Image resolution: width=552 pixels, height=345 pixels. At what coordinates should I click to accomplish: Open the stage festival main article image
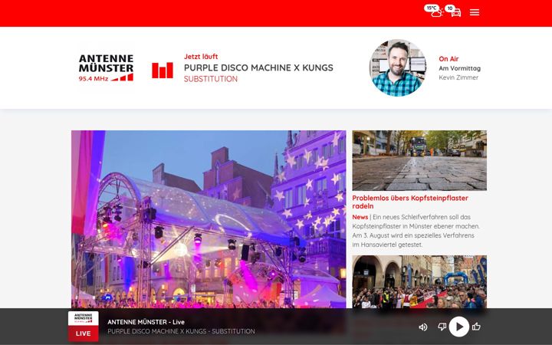209,219
